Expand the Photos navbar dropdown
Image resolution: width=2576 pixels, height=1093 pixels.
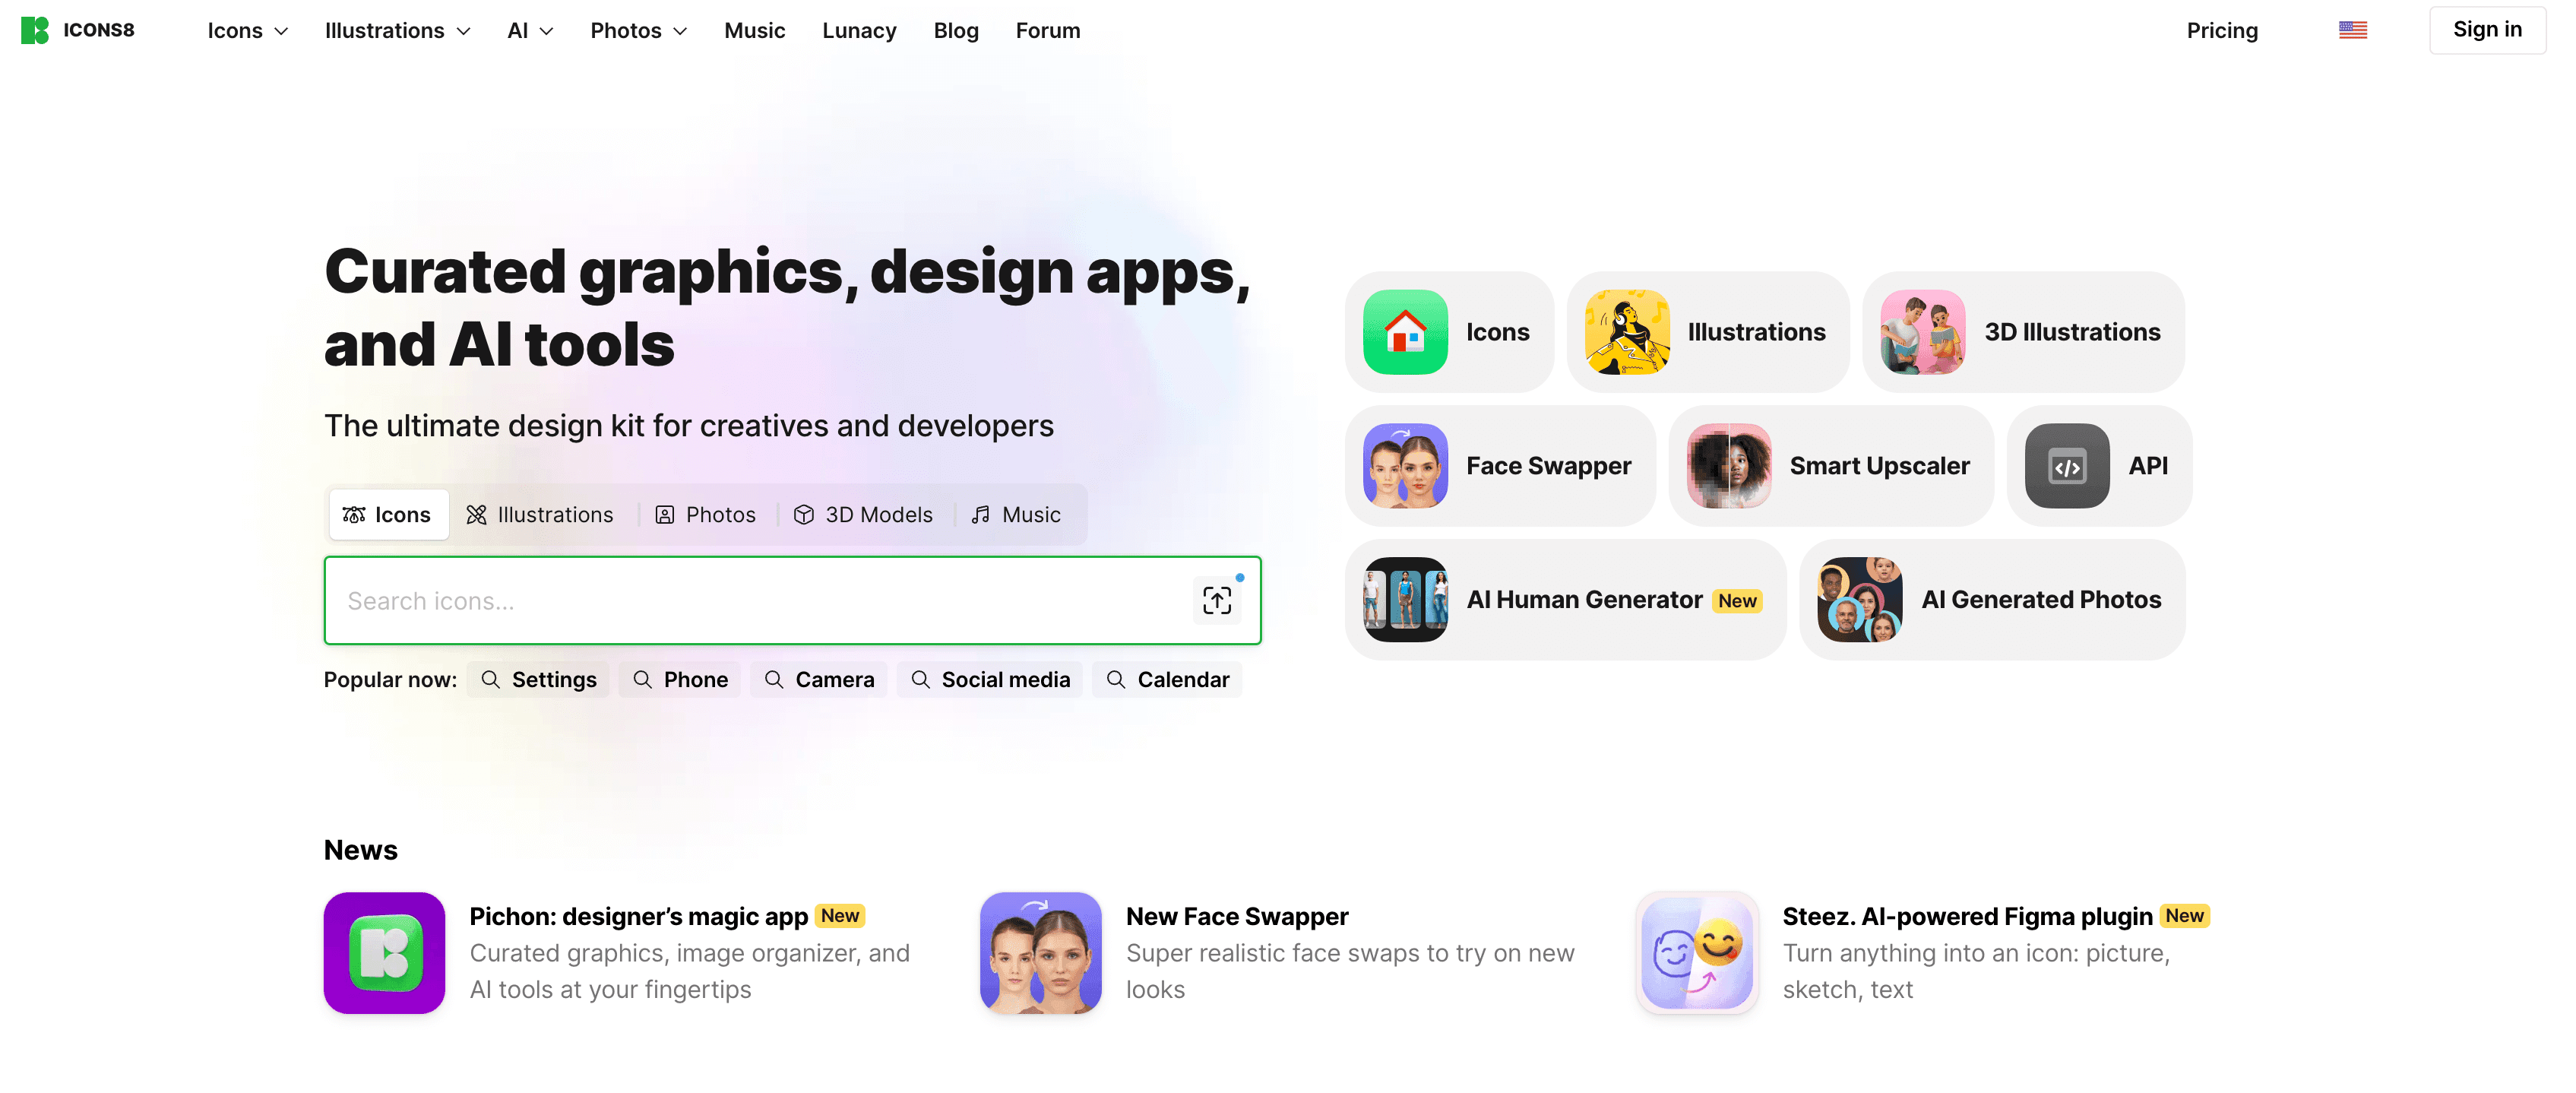tap(638, 30)
